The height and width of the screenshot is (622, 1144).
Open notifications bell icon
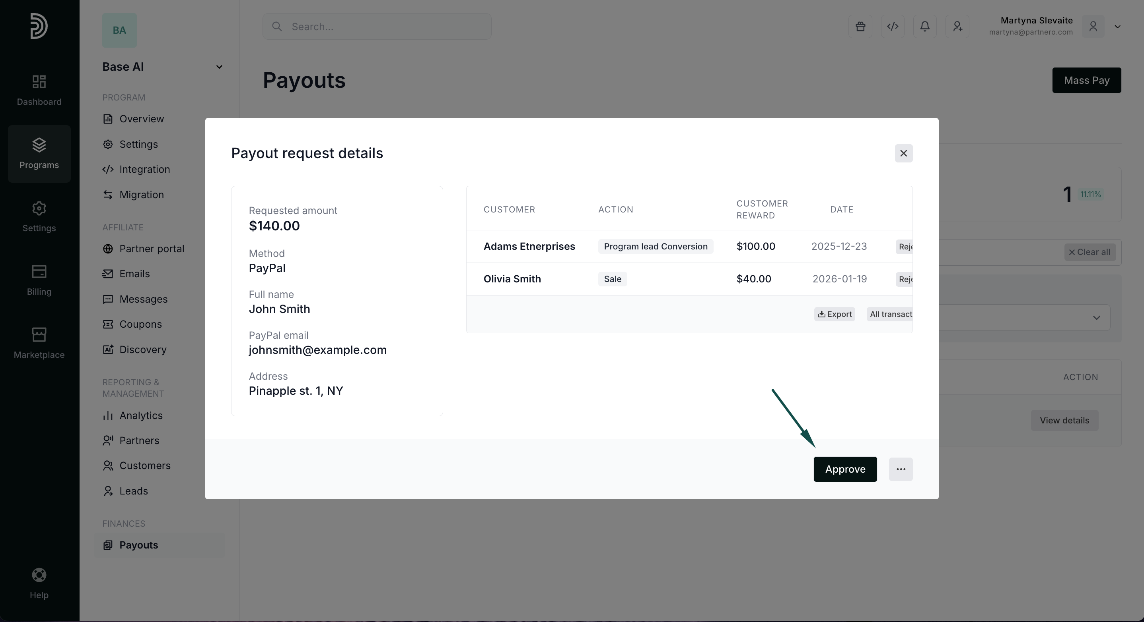[x=924, y=27]
